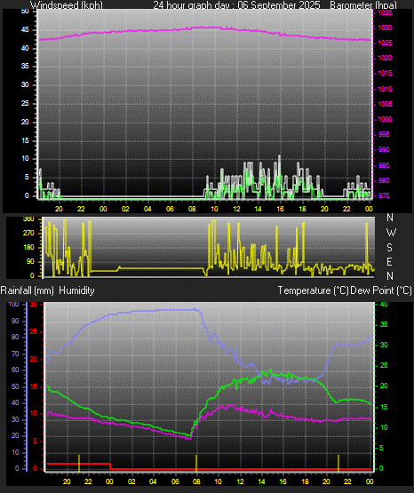
Task: Click the red rainfall step at 00 hour
Action: [x=110, y=466]
